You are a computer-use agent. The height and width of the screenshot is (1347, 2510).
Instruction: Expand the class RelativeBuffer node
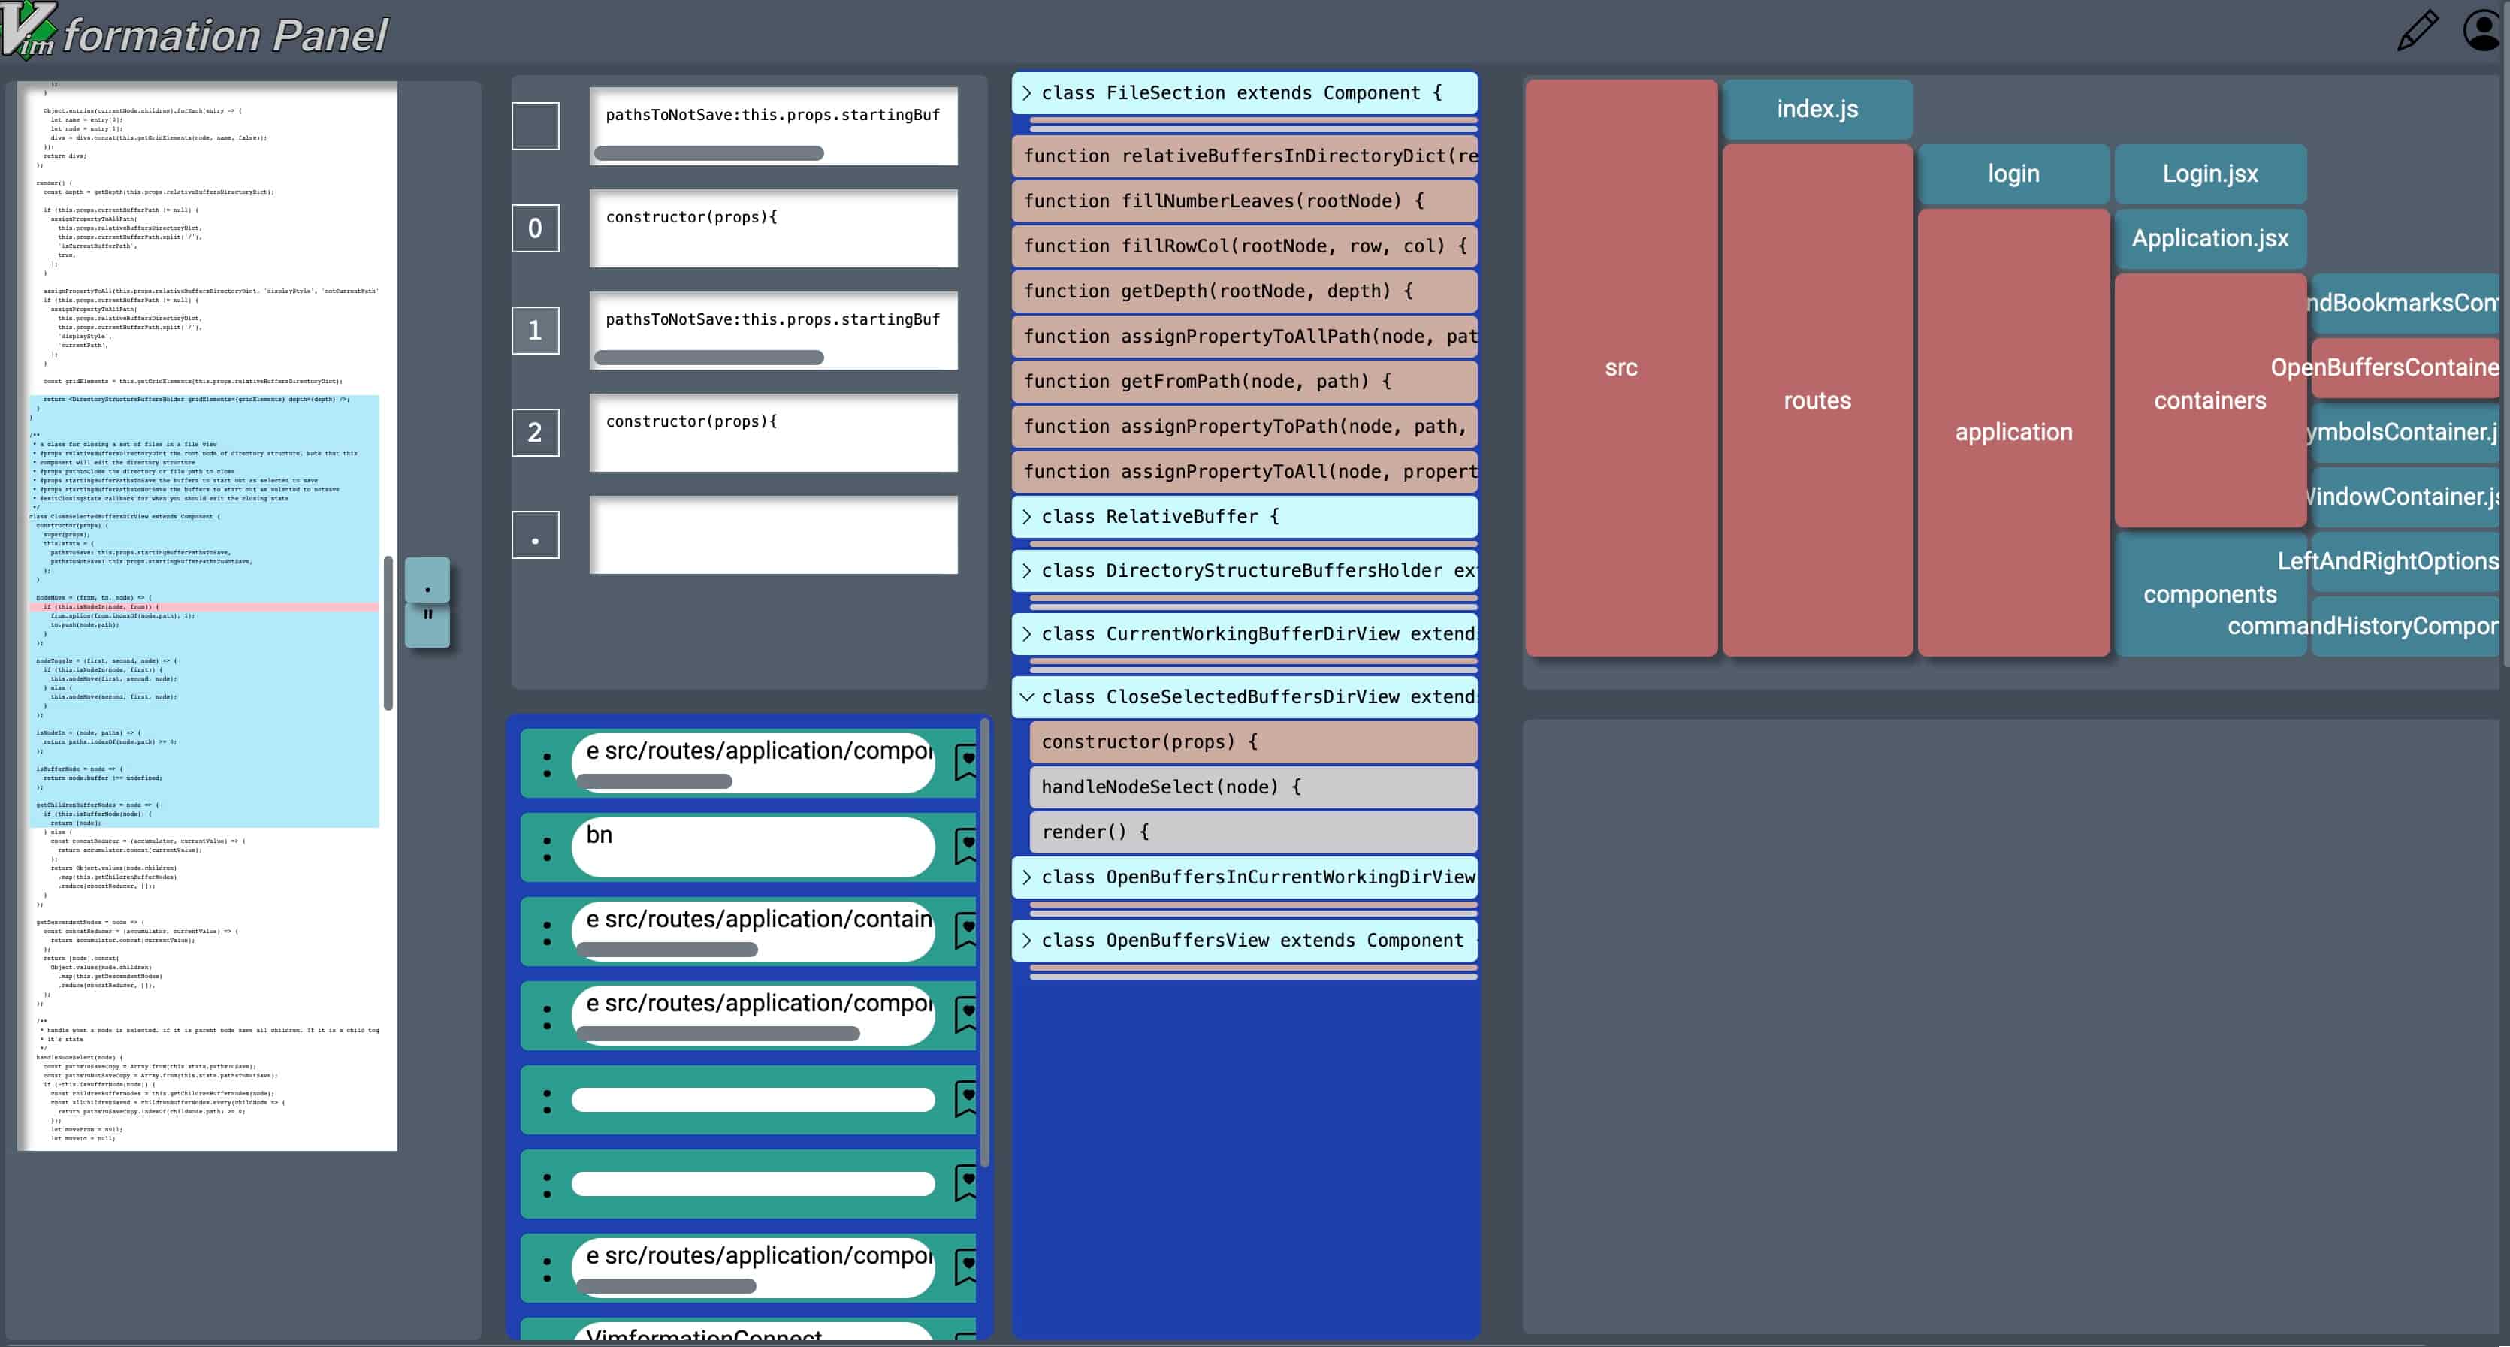(x=1026, y=517)
